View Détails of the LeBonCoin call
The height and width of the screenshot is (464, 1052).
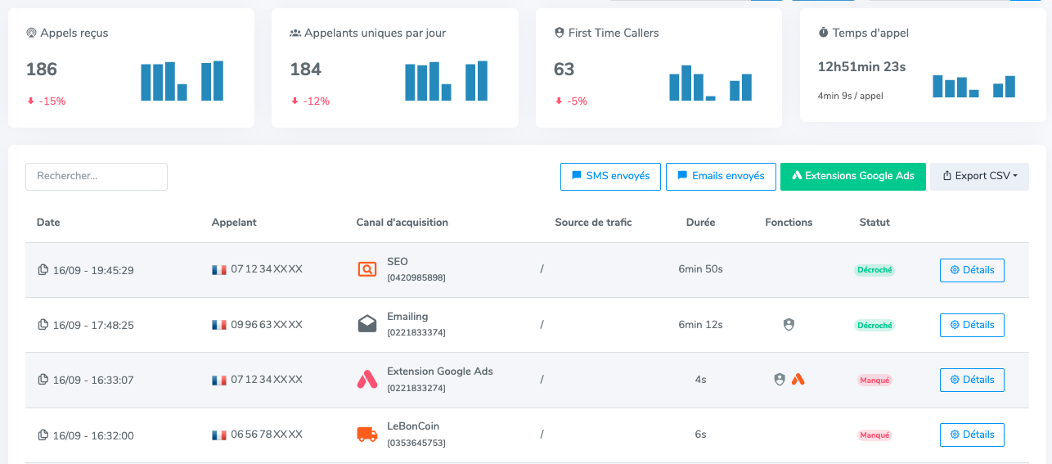click(x=972, y=435)
